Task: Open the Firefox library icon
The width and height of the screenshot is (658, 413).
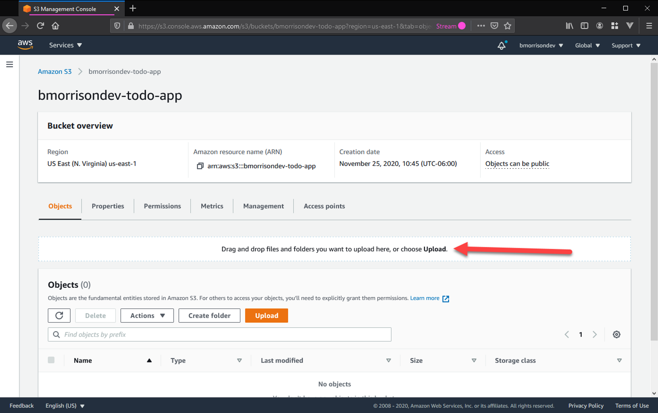Action: pyautogui.click(x=569, y=26)
